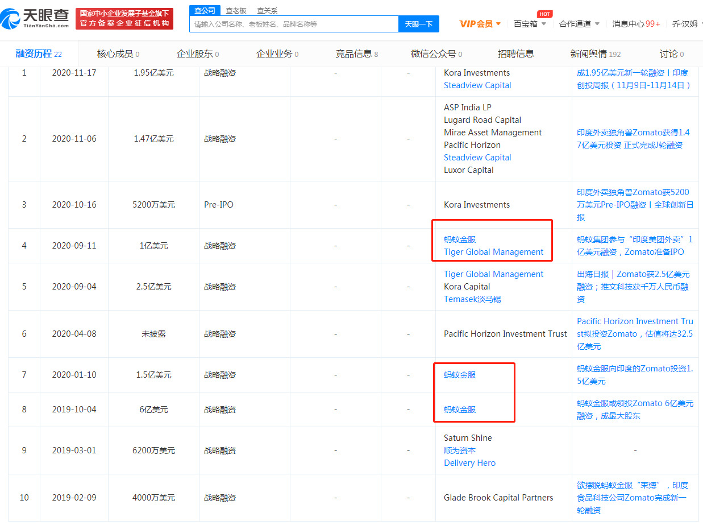Open Tiger Global Management link in row 5
Image resolution: width=703 pixels, height=525 pixels.
(x=494, y=274)
